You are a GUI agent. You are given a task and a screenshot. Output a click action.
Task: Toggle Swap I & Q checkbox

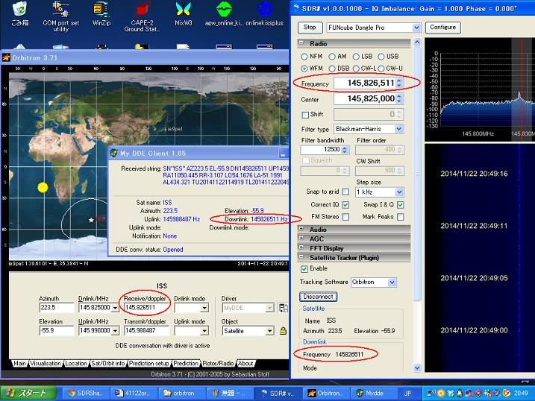[401, 205]
